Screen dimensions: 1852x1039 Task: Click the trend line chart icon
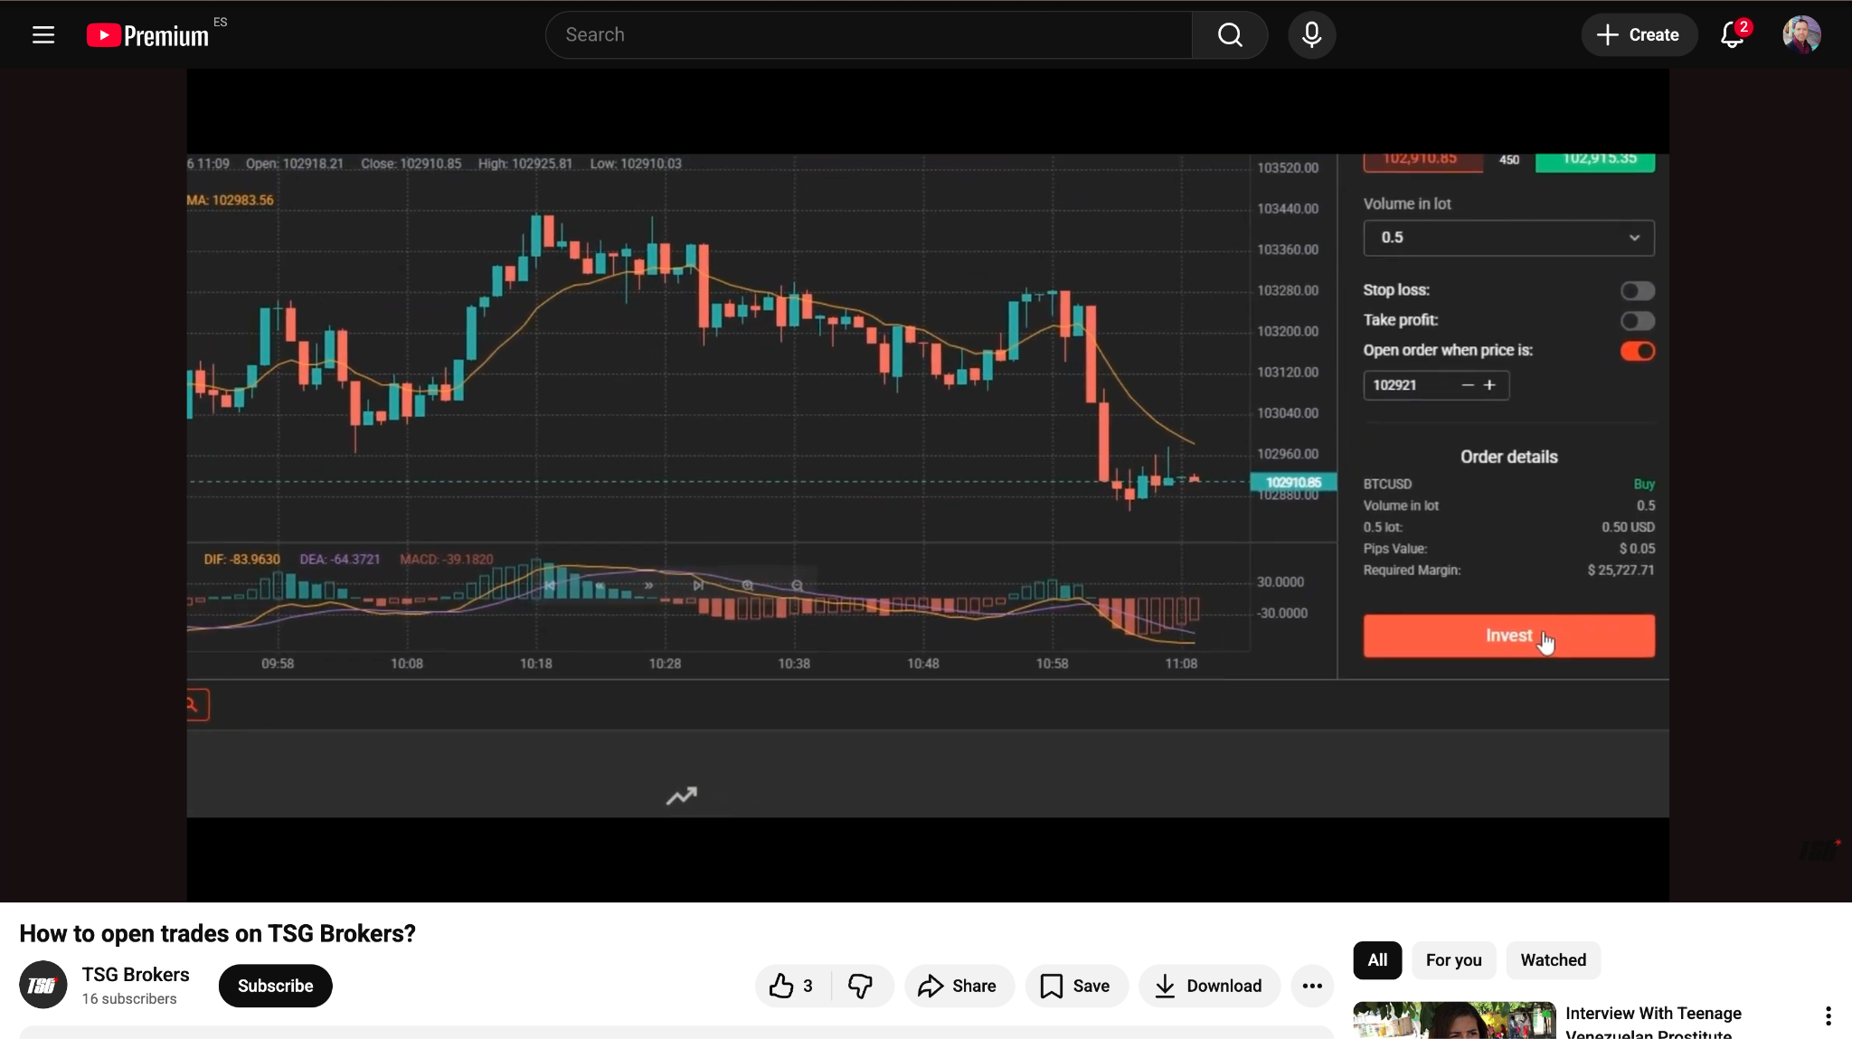tap(681, 796)
